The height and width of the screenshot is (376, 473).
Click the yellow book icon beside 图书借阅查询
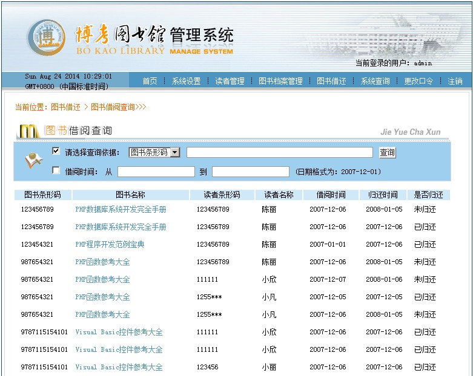click(29, 131)
